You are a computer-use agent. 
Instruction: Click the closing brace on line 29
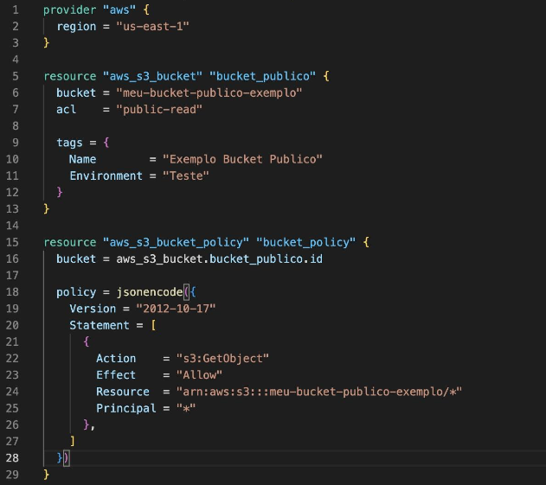(47, 475)
